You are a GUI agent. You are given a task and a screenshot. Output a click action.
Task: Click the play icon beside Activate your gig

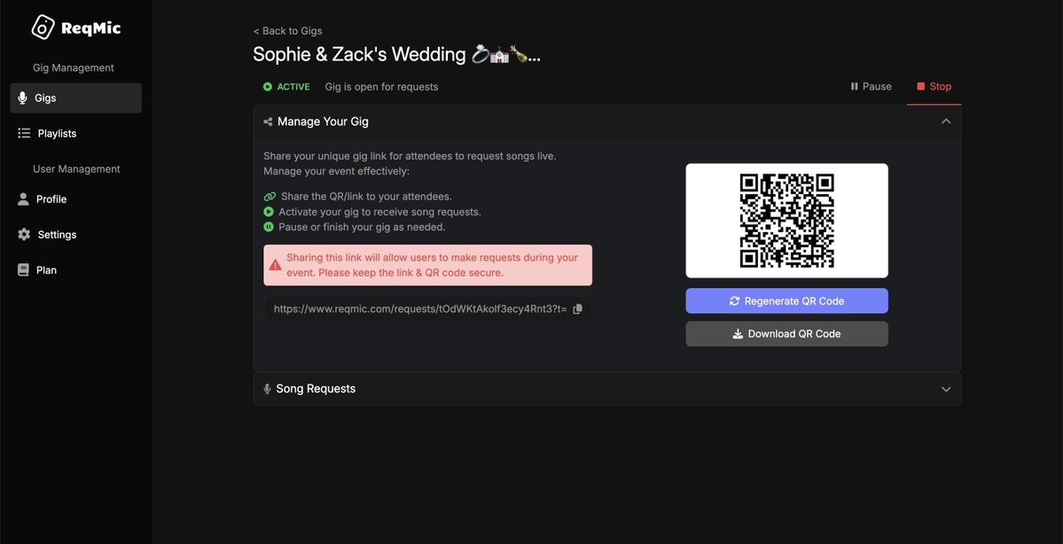(x=269, y=212)
